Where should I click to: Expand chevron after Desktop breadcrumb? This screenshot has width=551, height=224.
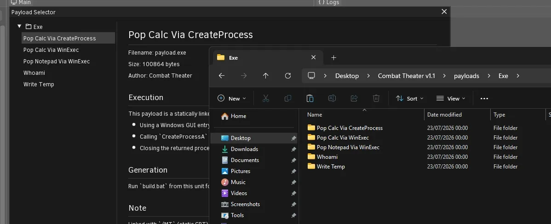point(368,76)
